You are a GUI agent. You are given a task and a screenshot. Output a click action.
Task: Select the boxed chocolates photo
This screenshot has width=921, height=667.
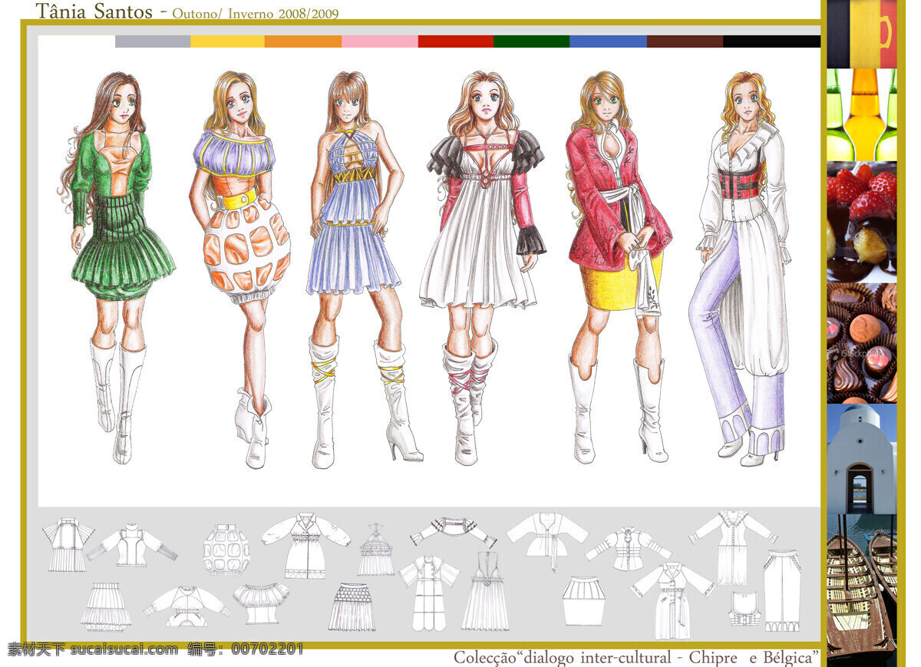[x=862, y=343]
